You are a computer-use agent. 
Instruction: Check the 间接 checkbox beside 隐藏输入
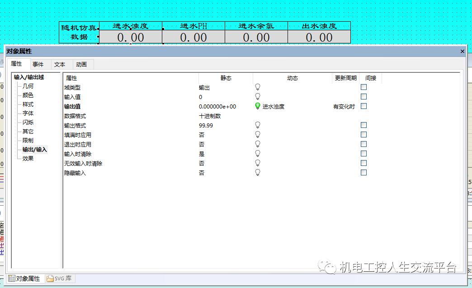point(363,172)
